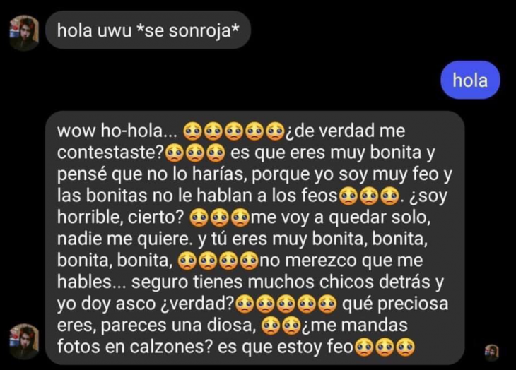This screenshot has width=516, height=370.
Task: Click the phrase "me voy a quedar solo"
Action: click(340, 217)
